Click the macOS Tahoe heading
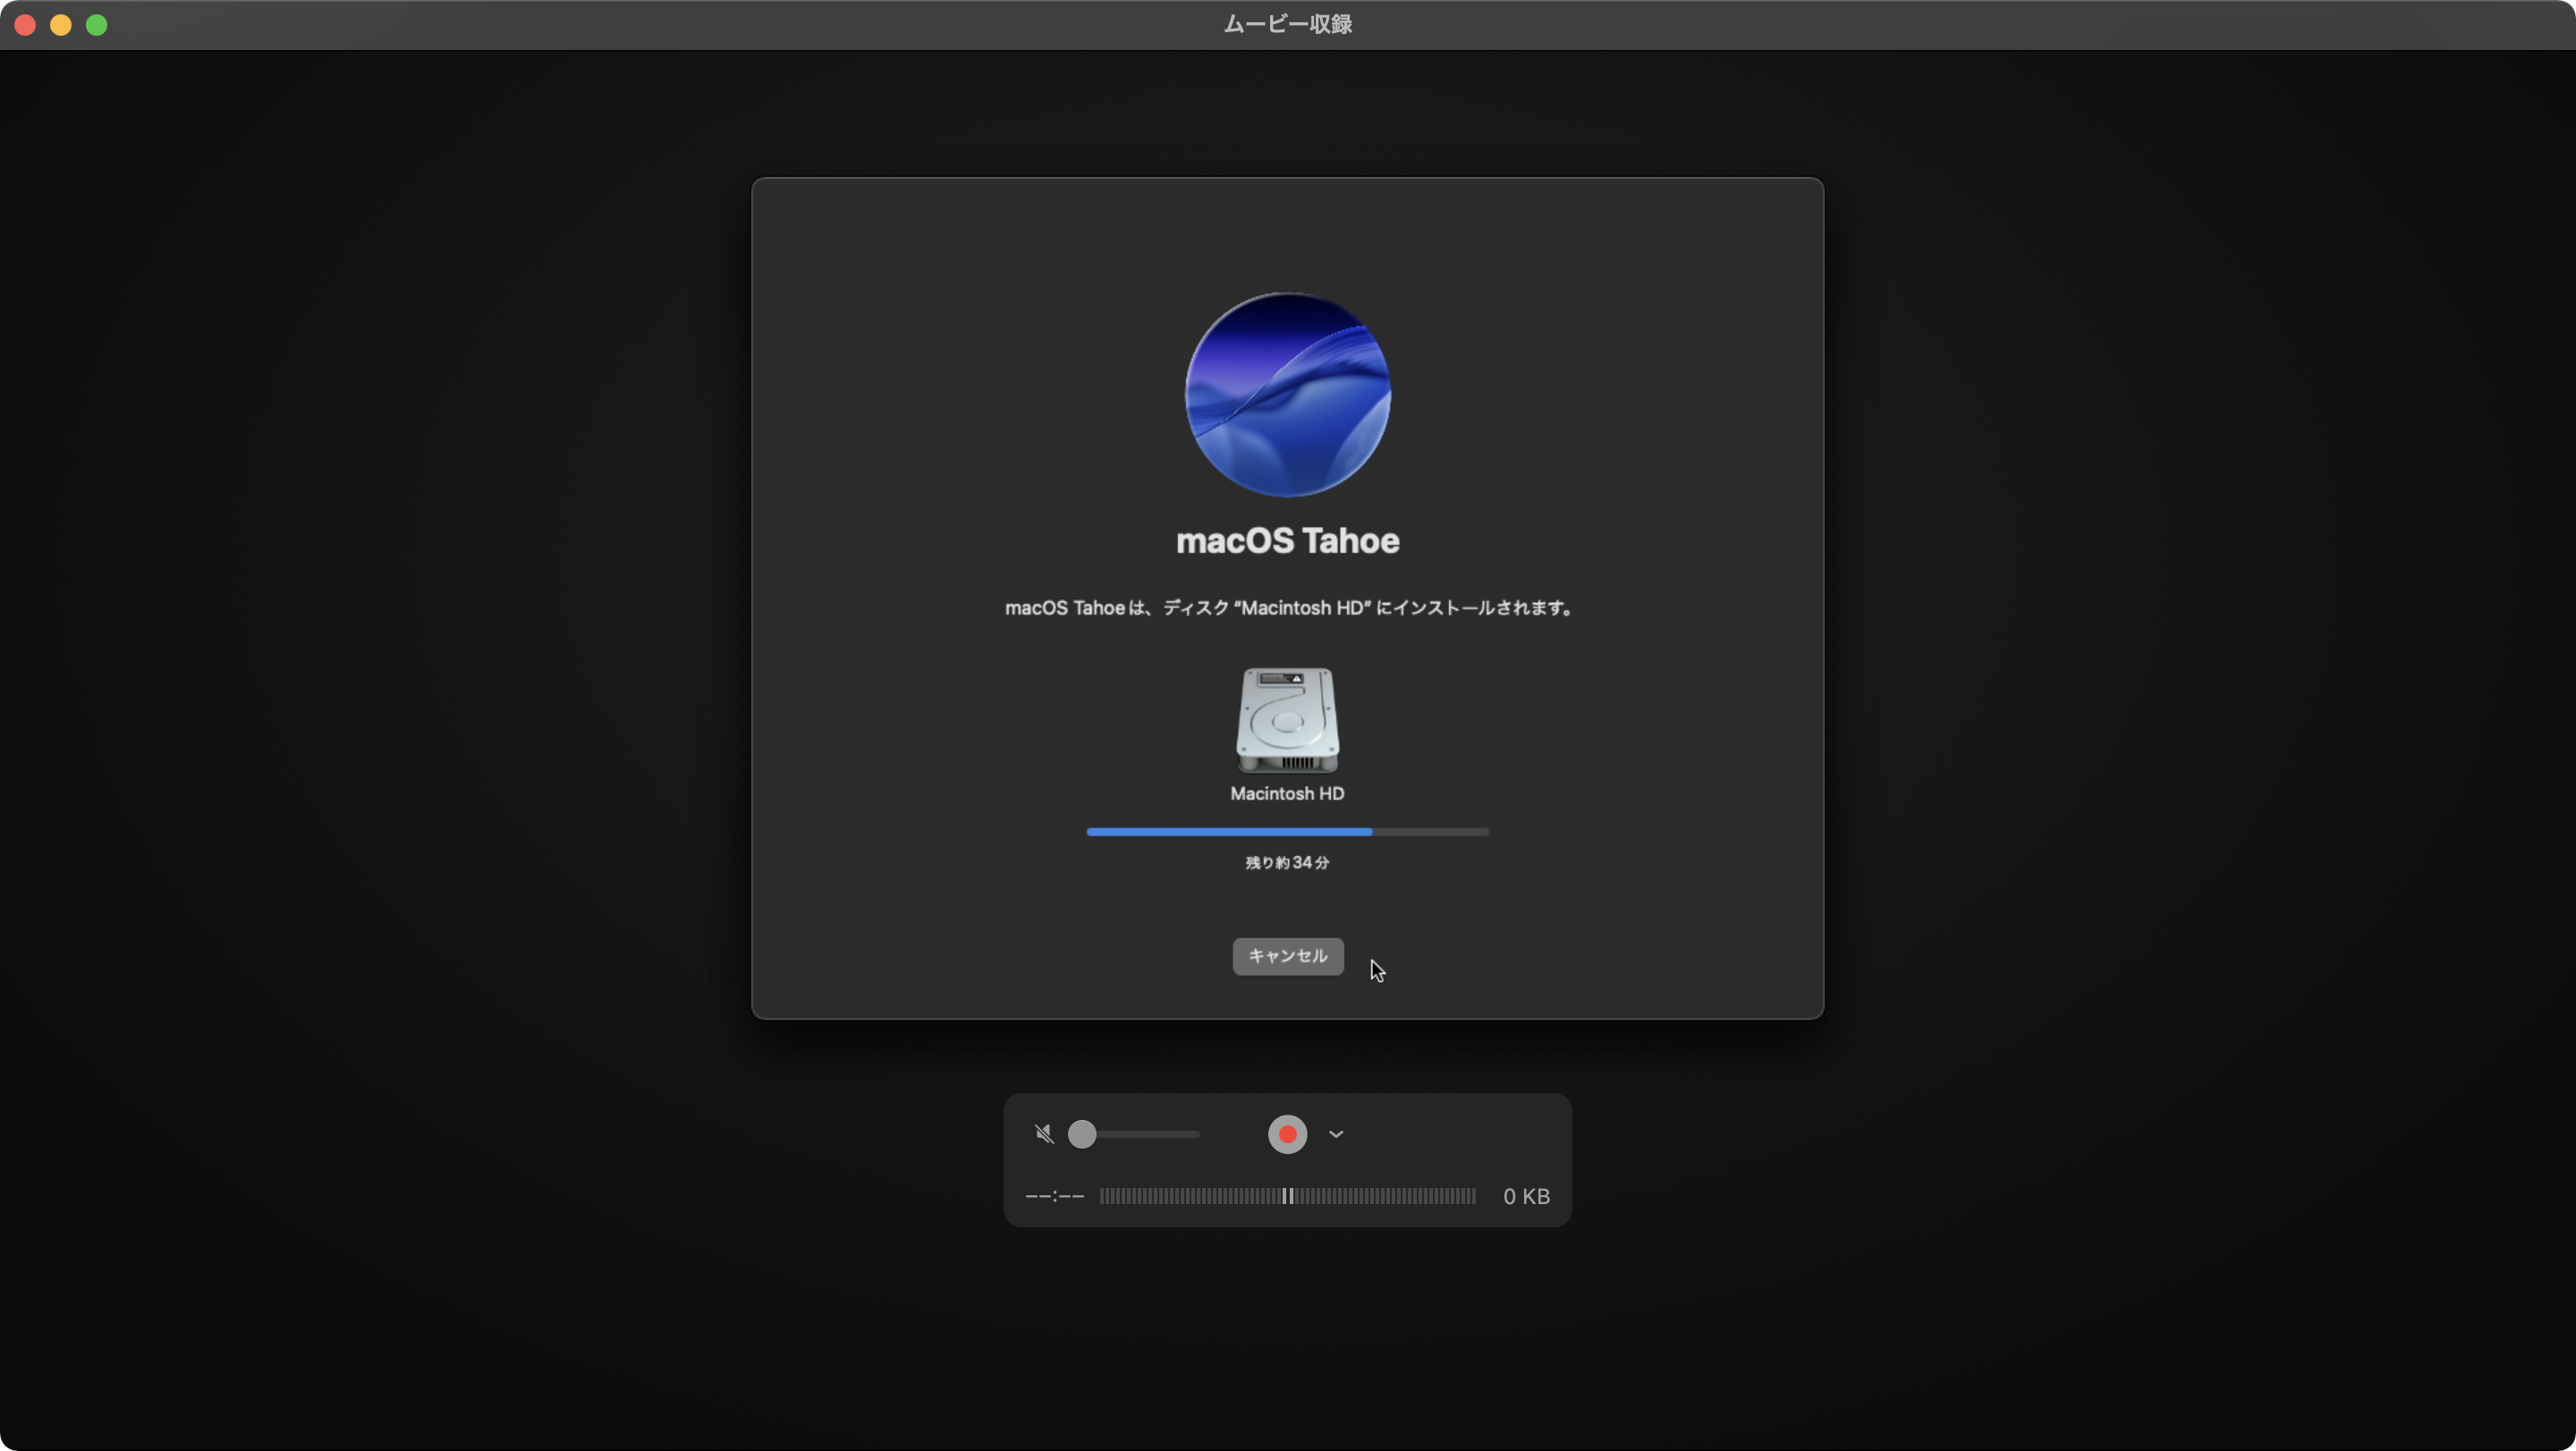The height and width of the screenshot is (1451, 2576). click(x=1287, y=540)
